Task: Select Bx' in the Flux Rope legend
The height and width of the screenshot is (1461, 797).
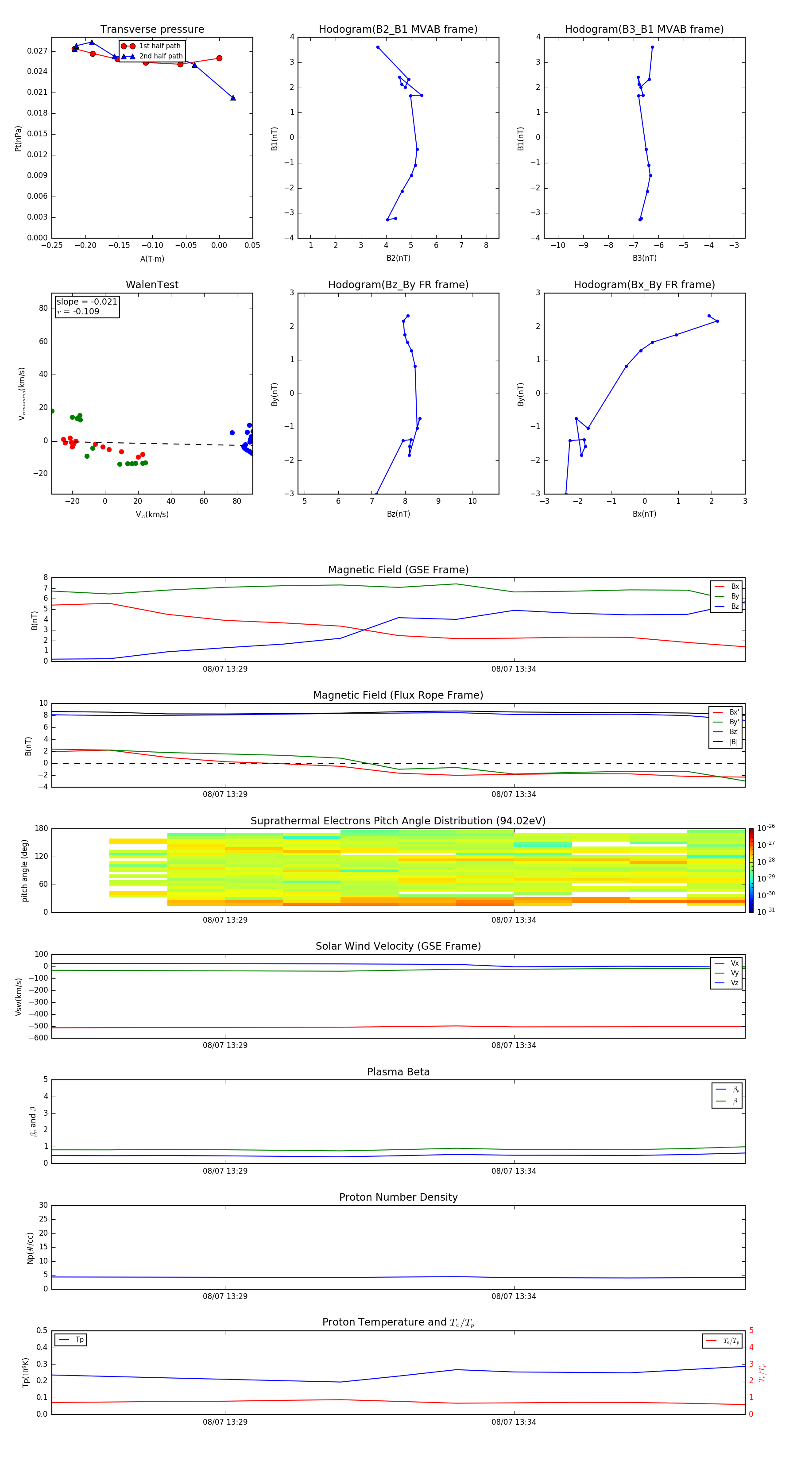Action: pyautogui.click(x=726, y=712)
